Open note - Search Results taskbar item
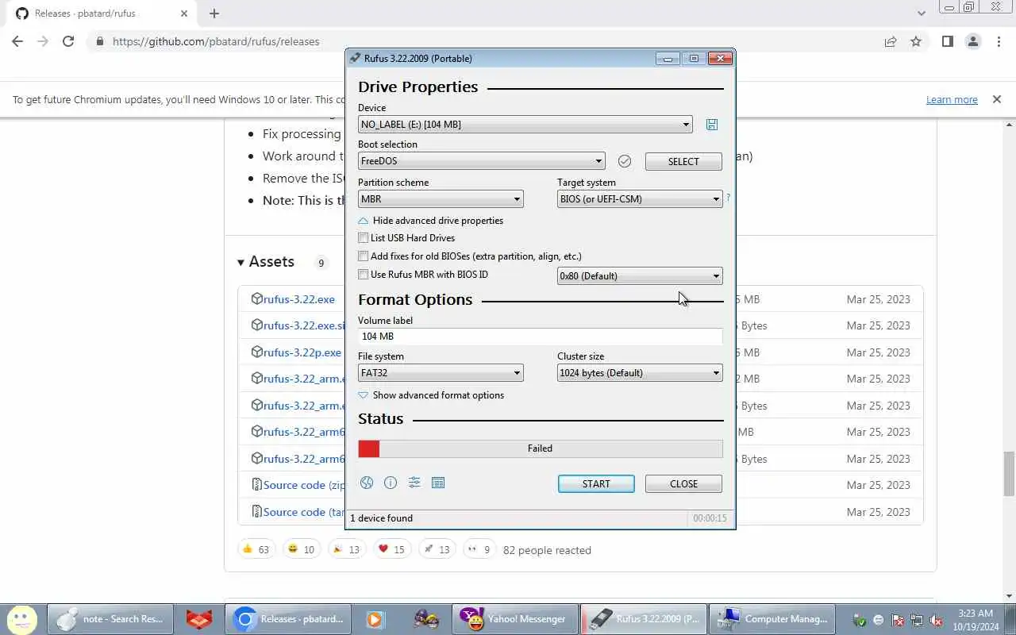 click(x=110, y=619)
